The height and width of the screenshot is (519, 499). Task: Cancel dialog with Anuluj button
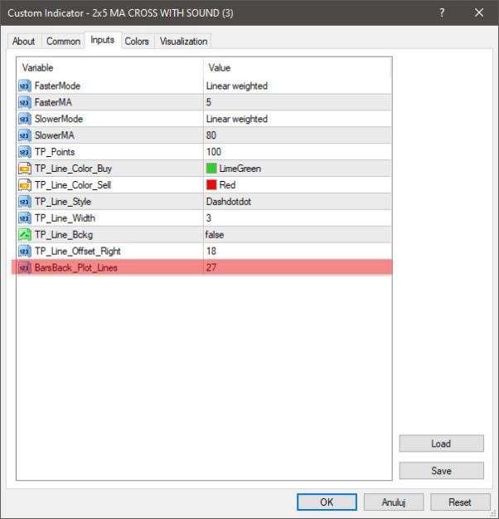394,502
